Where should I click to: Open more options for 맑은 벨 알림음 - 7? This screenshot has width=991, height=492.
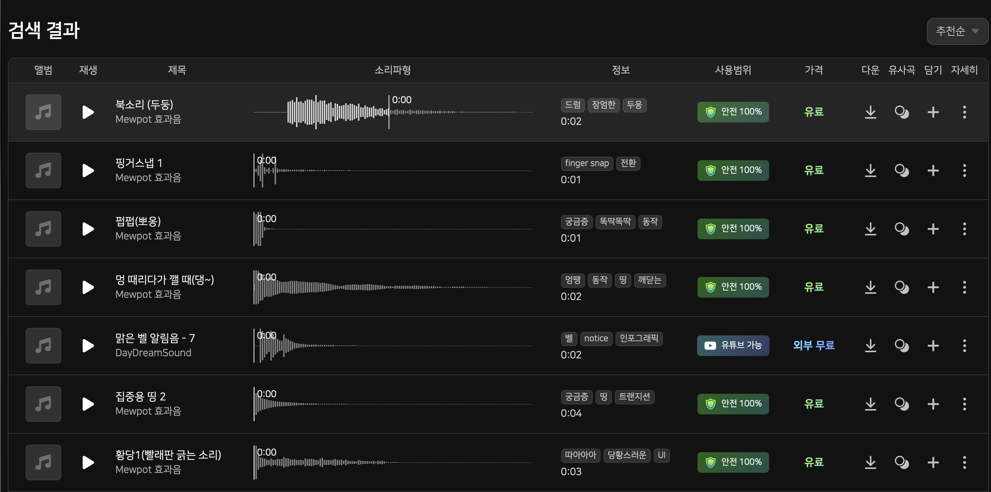[x=964, y=346]
